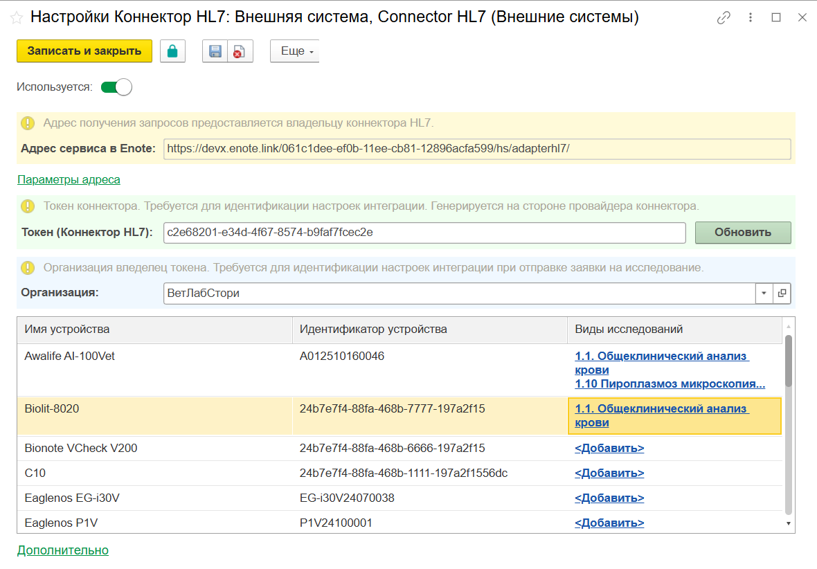817x569 pixels.
Task: Open the three-dot options menu in title bar
Action: pos(751,18)
